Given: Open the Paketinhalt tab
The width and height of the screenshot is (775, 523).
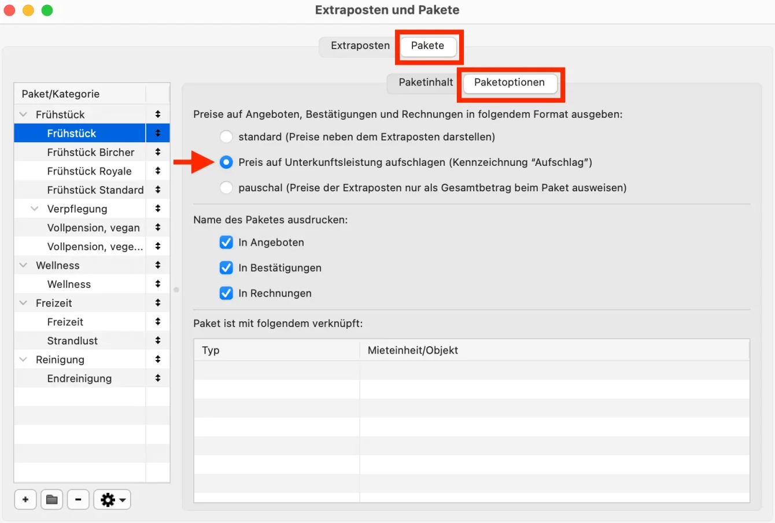Looking at the screenshot, I should coord(426,82).
